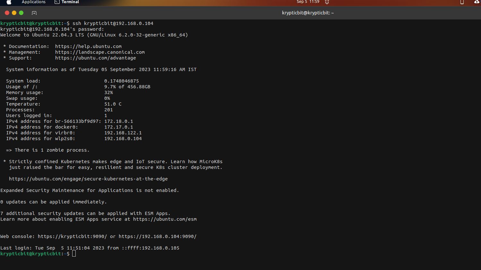Viewport: 481px width, 270px height.
Task: Open the Applications menu
Action: [33, 2]
